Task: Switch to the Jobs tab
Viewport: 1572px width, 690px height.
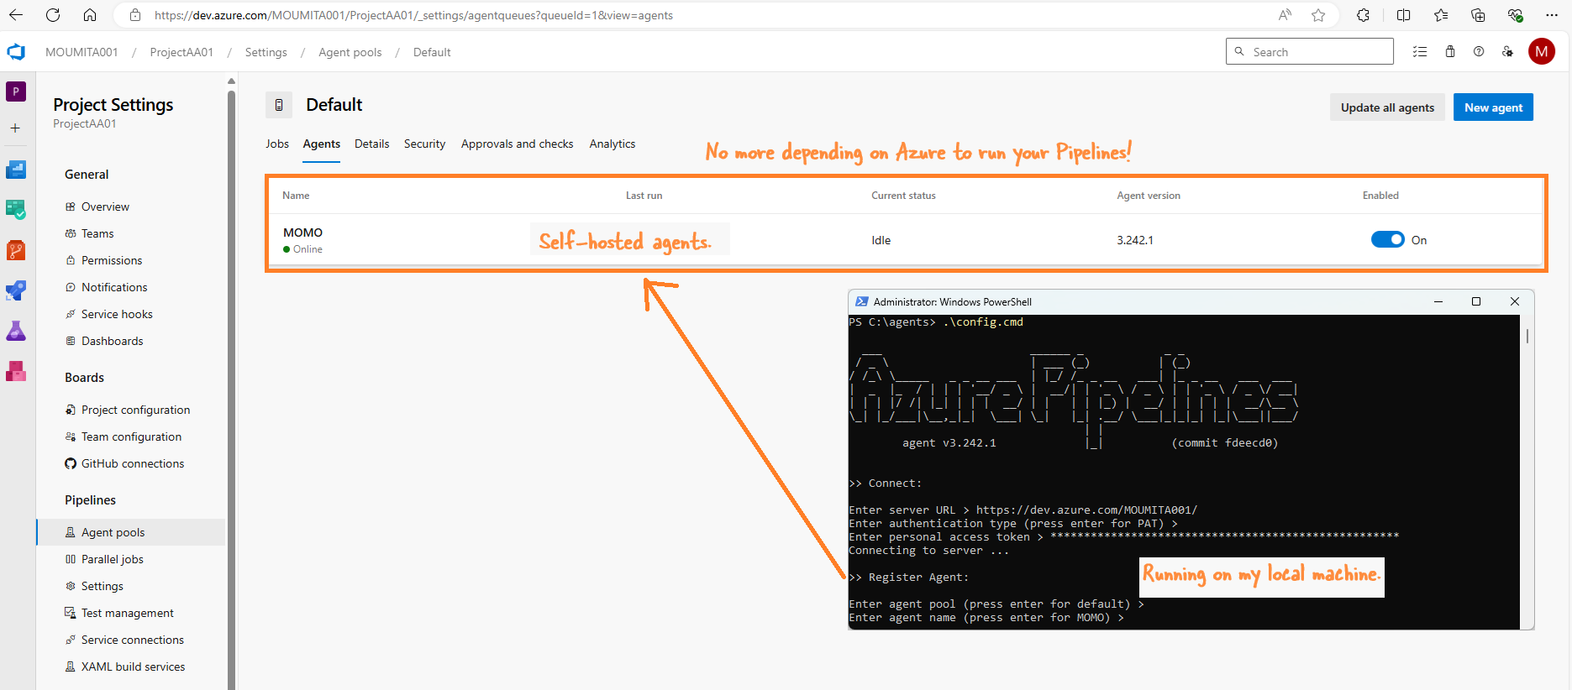Action: (x=277, y=144)
